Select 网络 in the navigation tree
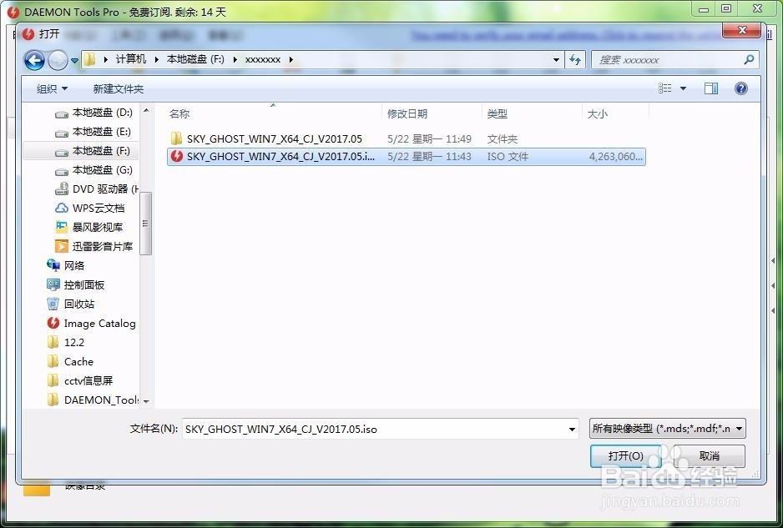783x528 pixels. tap(66, 265)
